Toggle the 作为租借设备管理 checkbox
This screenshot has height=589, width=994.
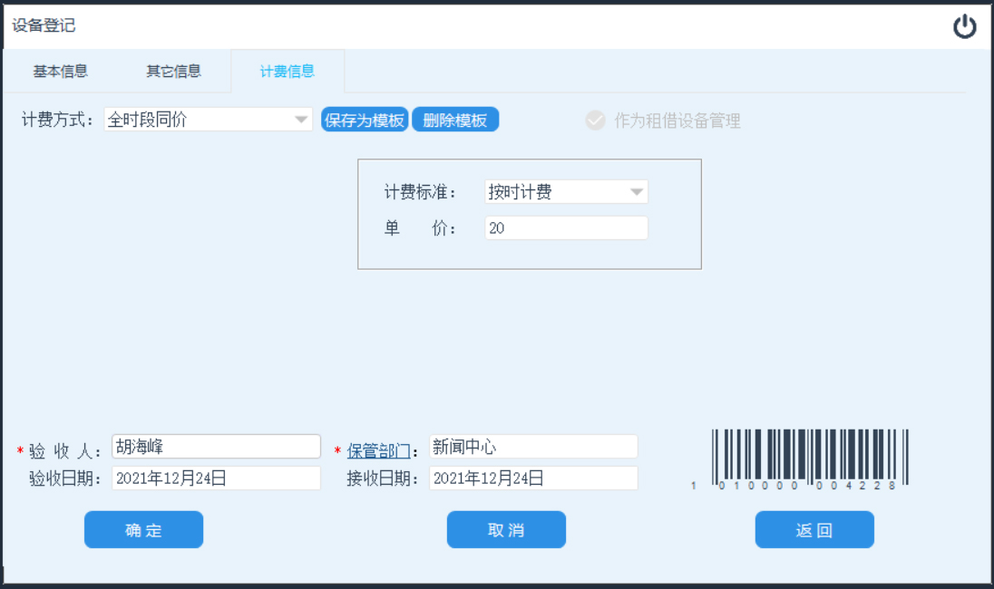[x=595, y=121]
